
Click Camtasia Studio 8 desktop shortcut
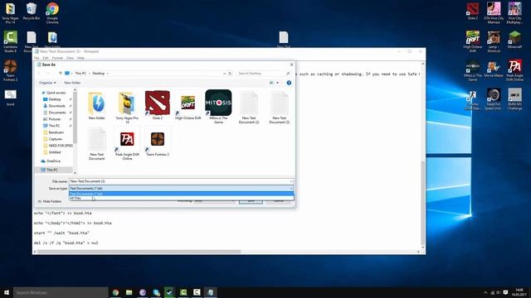10,41
